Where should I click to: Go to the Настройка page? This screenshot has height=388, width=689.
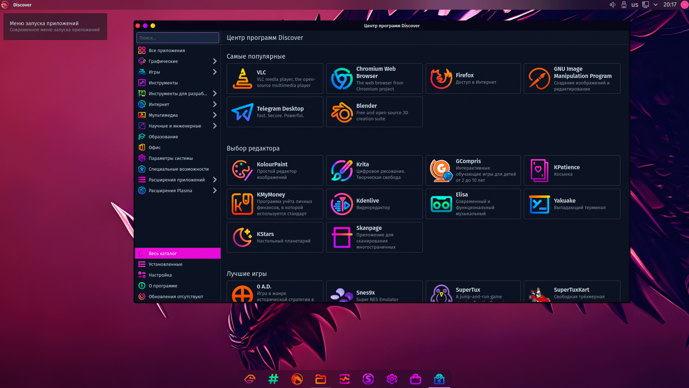click(178, 275)
